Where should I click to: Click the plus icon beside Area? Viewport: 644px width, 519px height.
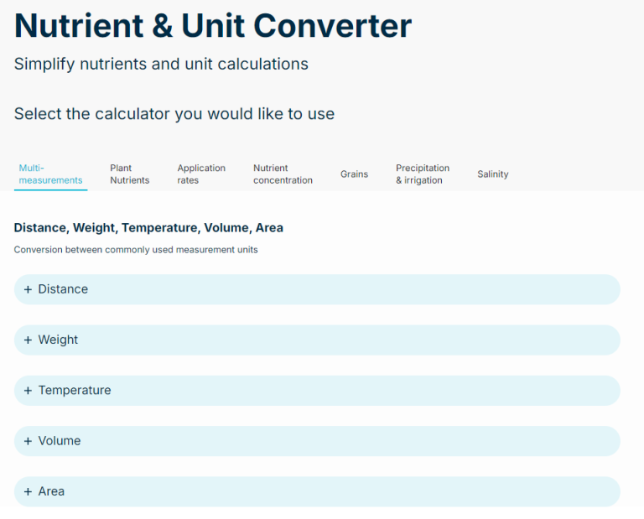[x=28, y=491]
